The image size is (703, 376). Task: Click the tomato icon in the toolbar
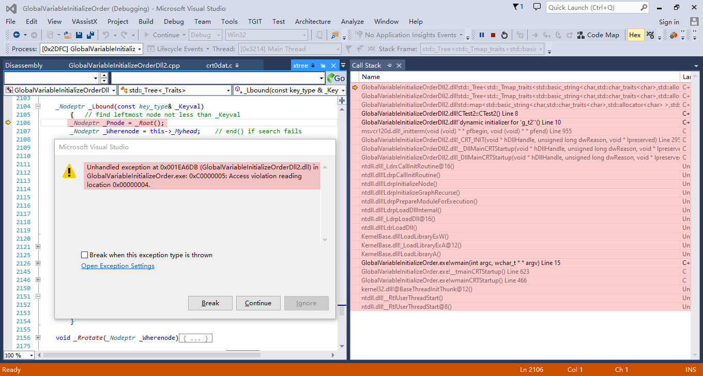pyautogui.click(x=674, y=35)
